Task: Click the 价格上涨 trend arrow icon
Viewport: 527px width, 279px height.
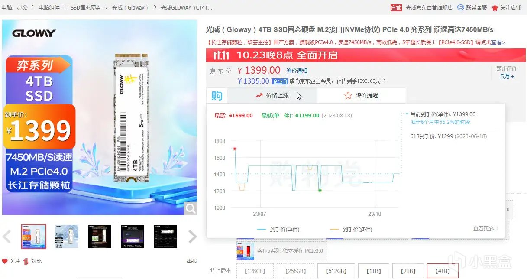Action: (259, 95)
